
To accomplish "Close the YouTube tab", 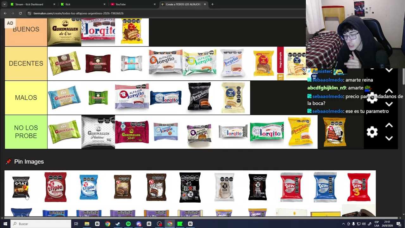I will (x=155, y=4).
